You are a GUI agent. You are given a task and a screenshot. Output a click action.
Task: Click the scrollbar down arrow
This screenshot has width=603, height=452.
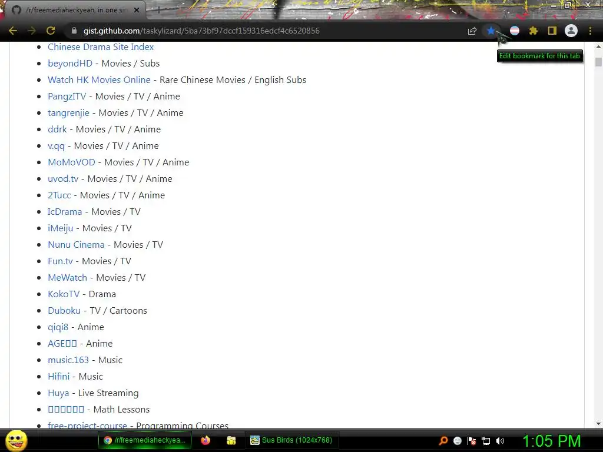click(x=598, y=424)
